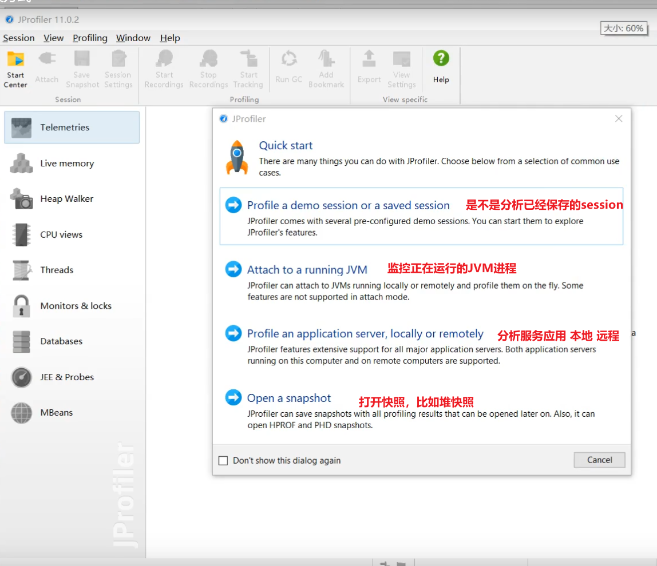Open Monitors & locks section
Screen dimensions: 657x566
click(72, 306)
